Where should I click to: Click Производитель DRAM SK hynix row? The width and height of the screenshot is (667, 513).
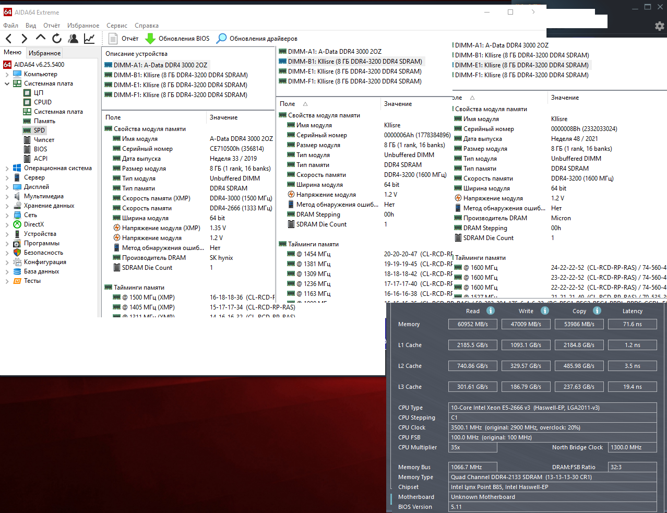(x=173, y=258)
